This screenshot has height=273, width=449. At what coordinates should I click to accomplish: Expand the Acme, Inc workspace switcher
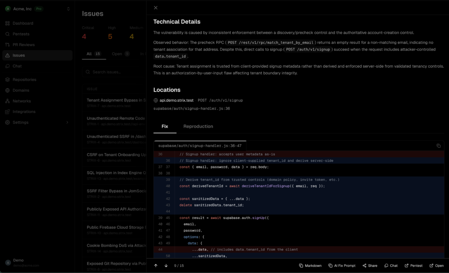pyautogui.click(x=68, y=9)
